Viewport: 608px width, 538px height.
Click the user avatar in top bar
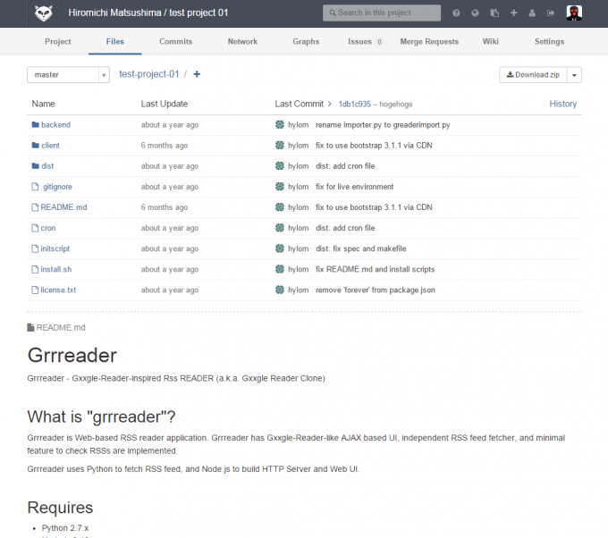coord(575,13)
